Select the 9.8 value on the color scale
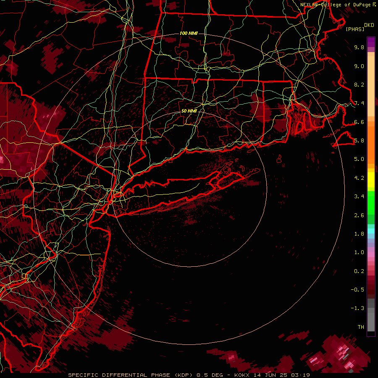Image resolution: width=378 pixels, height=378 pixels. (359, 47)
